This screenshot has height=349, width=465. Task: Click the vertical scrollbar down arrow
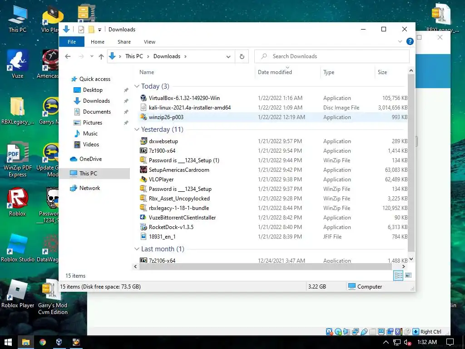pyautogui.click(x=411, y=259)
